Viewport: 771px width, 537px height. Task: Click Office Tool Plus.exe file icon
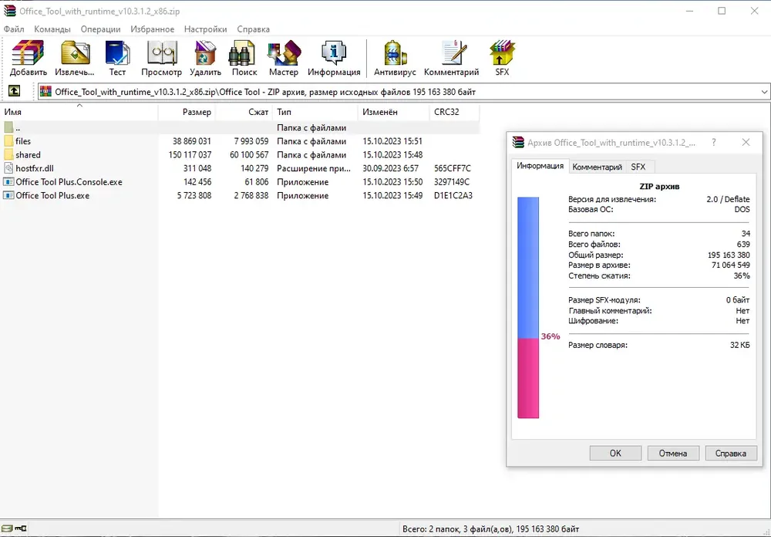pyautogui.click(x=8, y=195)
